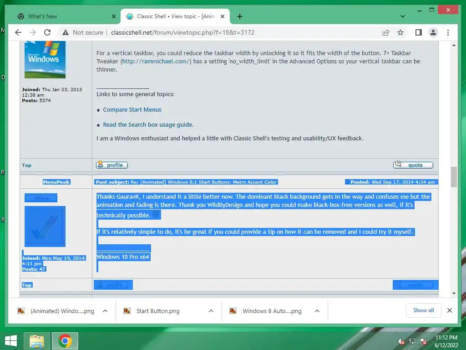Open the Chrome side panel

[x=419, y=32]
